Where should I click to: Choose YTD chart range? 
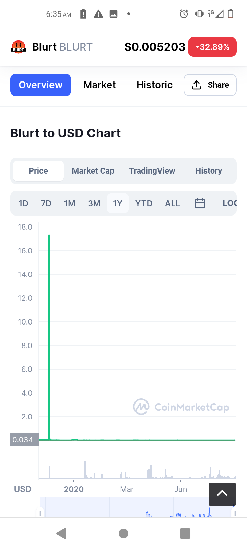coord(144,203)
